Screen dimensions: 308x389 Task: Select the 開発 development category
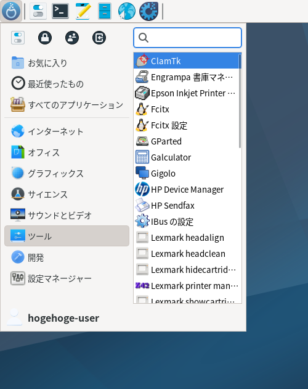[67, 257]
